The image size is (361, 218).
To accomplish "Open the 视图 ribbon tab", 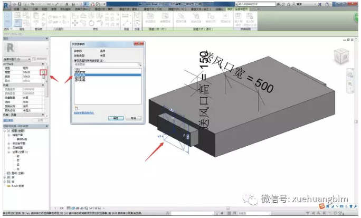I will tap(44, 9).
